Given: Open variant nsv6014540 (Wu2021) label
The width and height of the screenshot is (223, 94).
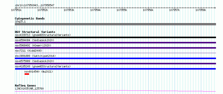Looking at the screenshot, I should click(39, 72).
